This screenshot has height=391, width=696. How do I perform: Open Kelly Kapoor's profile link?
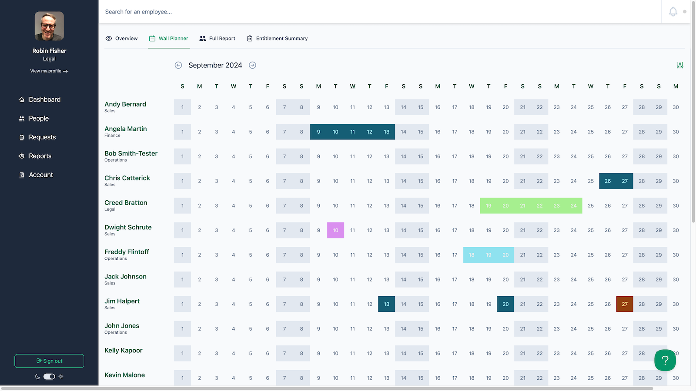point(124,351)
